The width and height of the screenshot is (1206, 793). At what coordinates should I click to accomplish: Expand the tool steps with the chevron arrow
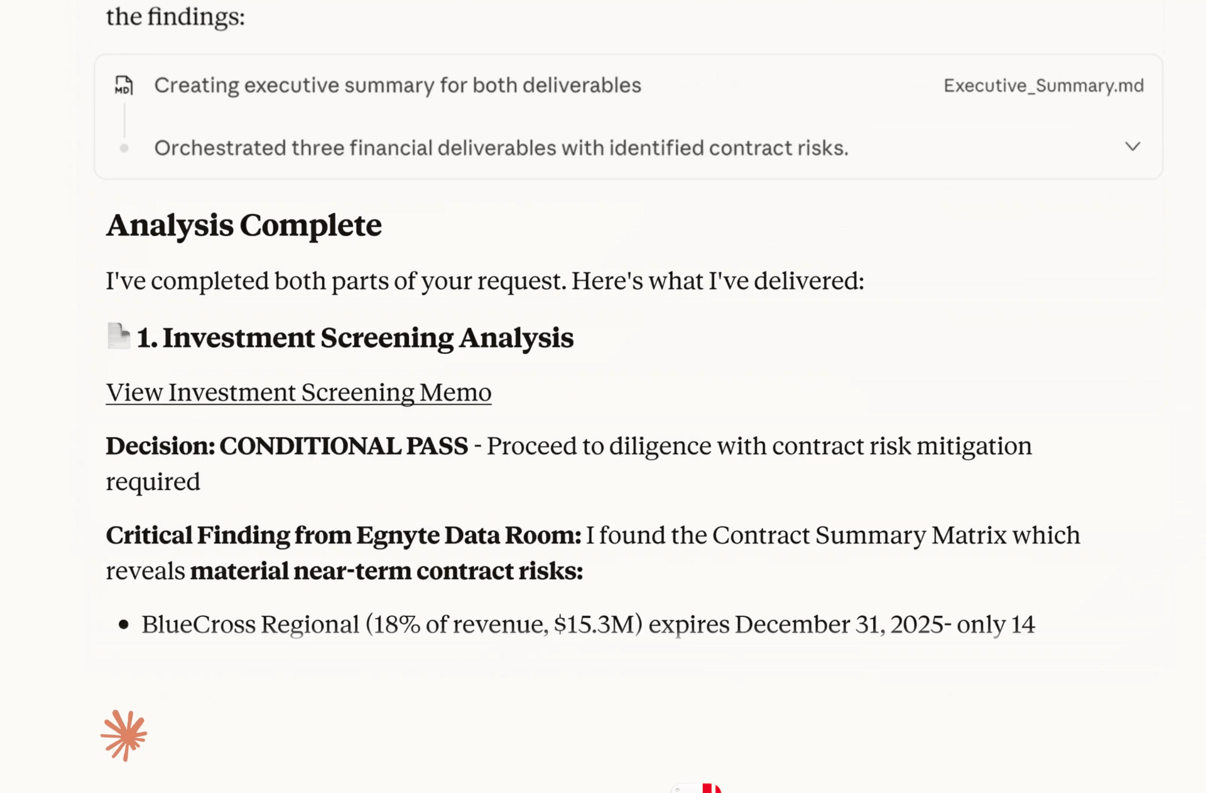tap(1132, 147)
